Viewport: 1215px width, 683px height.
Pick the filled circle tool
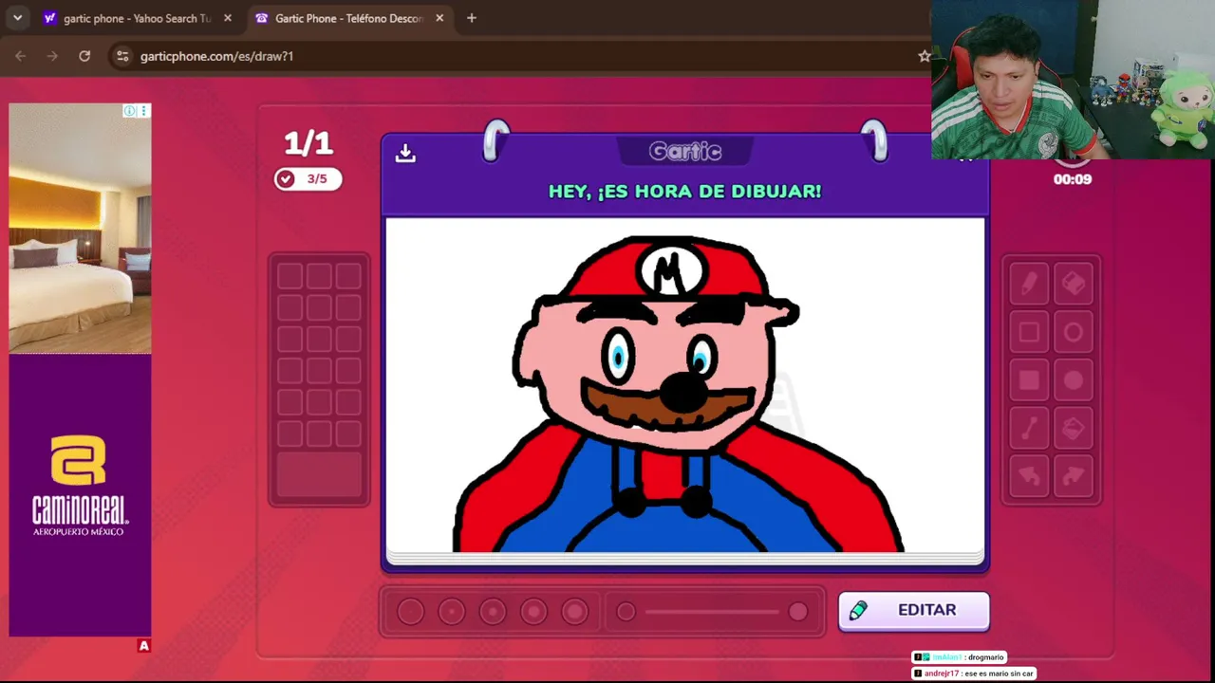point(1074,380)
